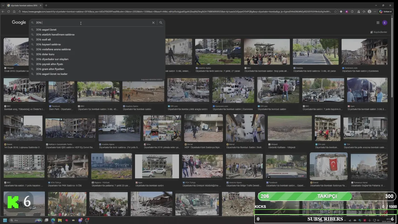Image resolution: width=398 pixels, height=224 pixels.
Task: Open the browser profile avatar icon
Action: [369, 12]
